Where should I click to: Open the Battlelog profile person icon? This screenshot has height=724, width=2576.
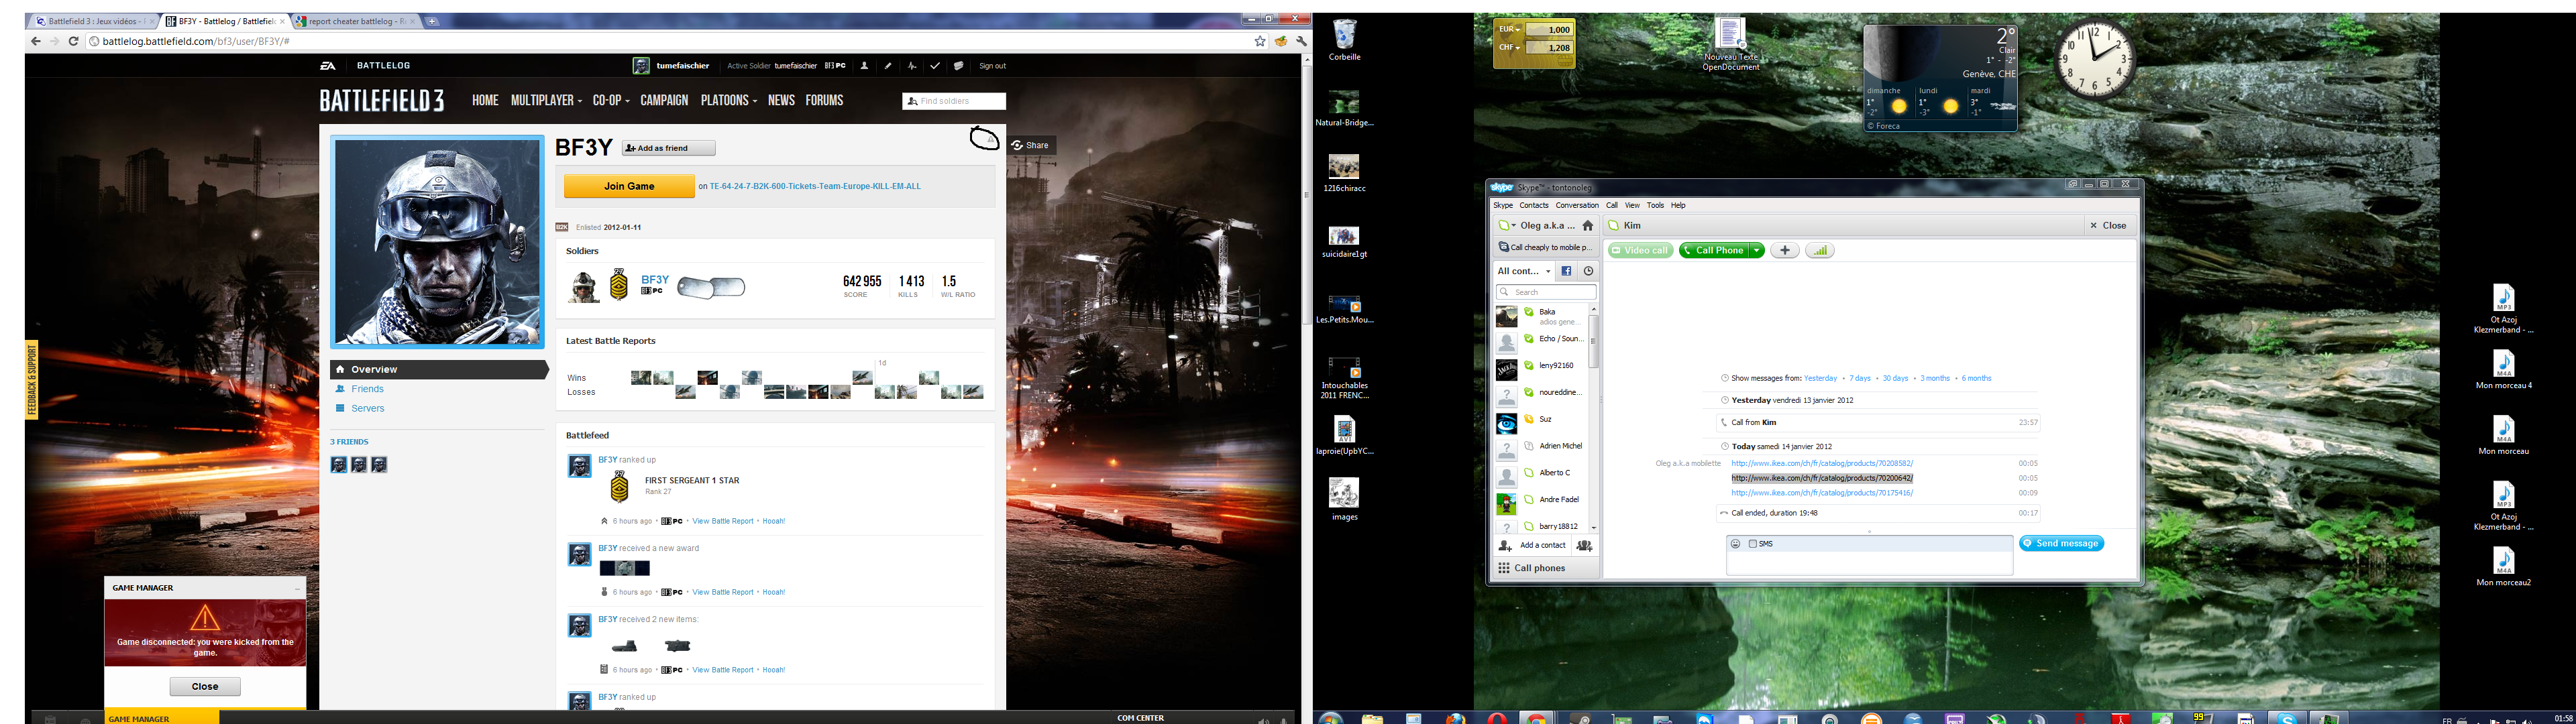click(x=864, y=66)
